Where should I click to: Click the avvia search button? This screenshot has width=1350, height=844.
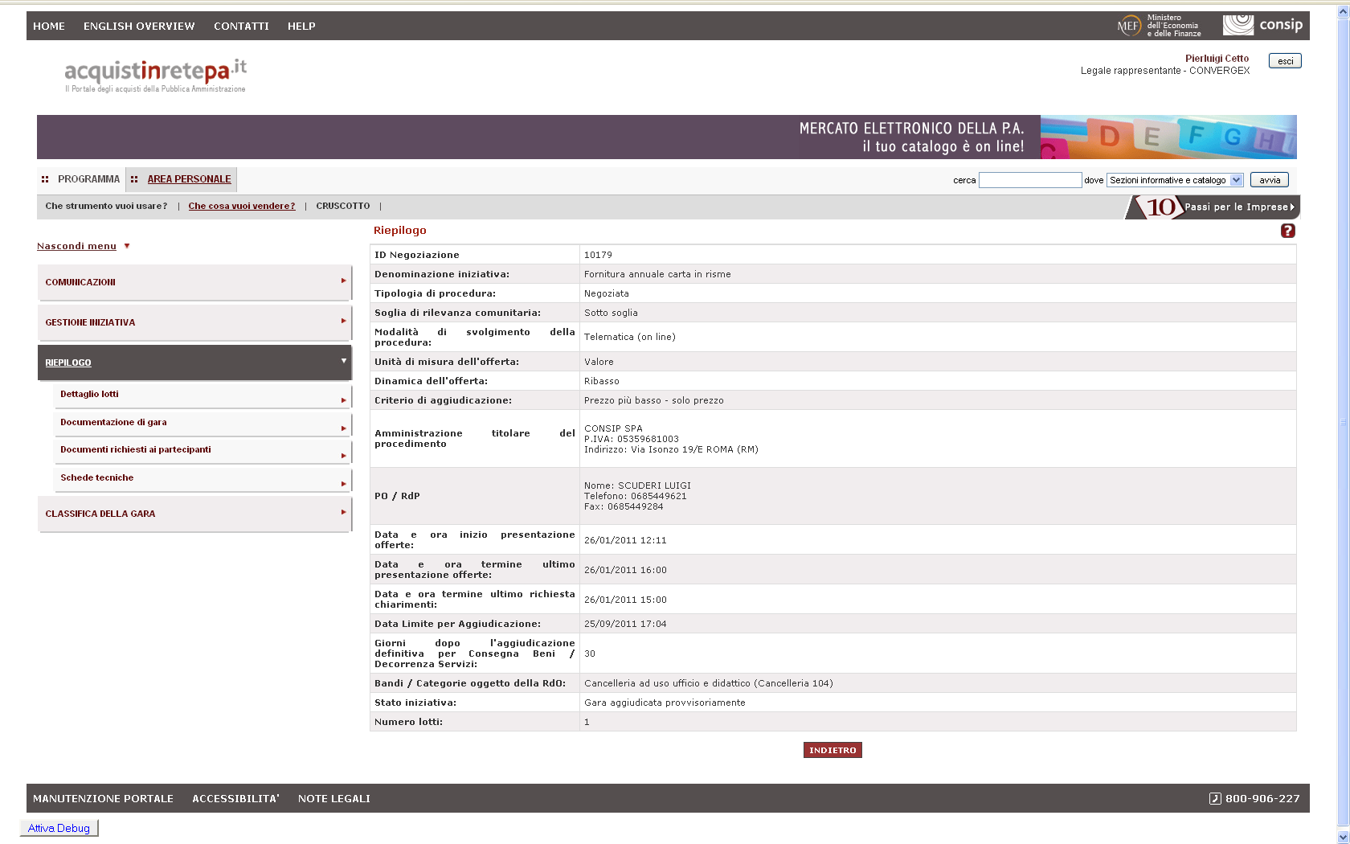coord(1270,180)
